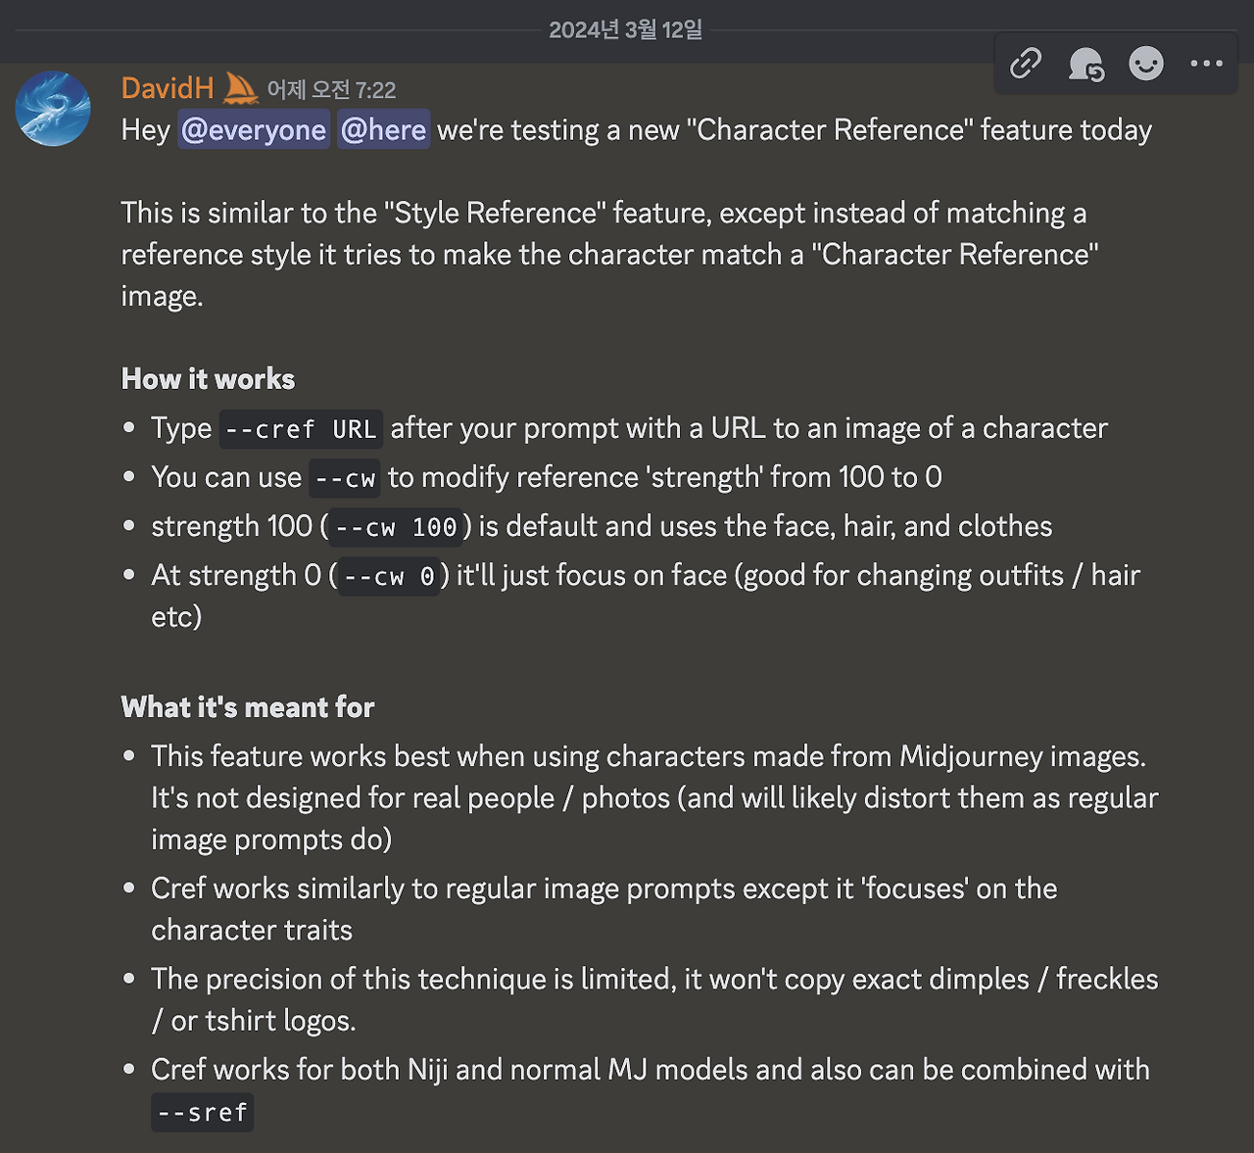Click the "--cw 100" code snippet
The width and height of the screenshot is (1254, 1153).
396,527
